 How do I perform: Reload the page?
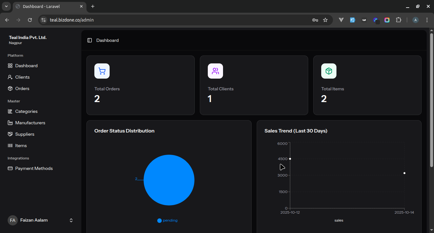point(30,20)
